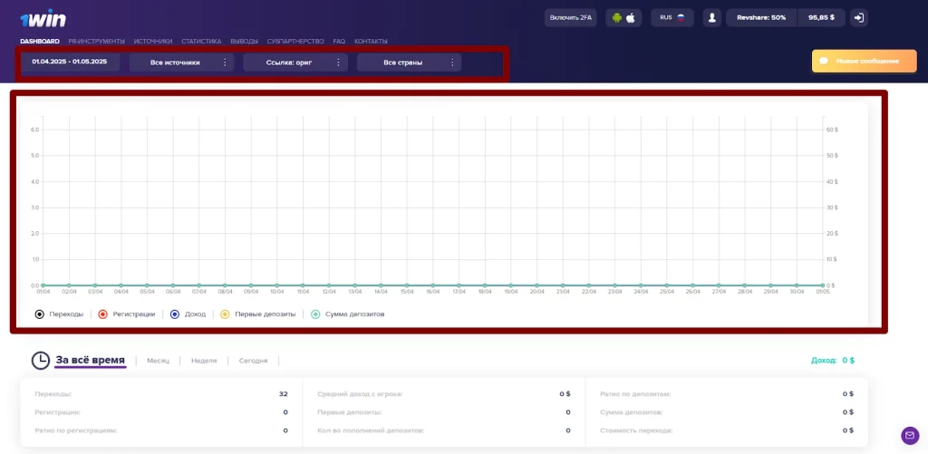This screenshot has height=454, width=928.
Task: Click the Включить 2FA button
Action: coord(571,18)
